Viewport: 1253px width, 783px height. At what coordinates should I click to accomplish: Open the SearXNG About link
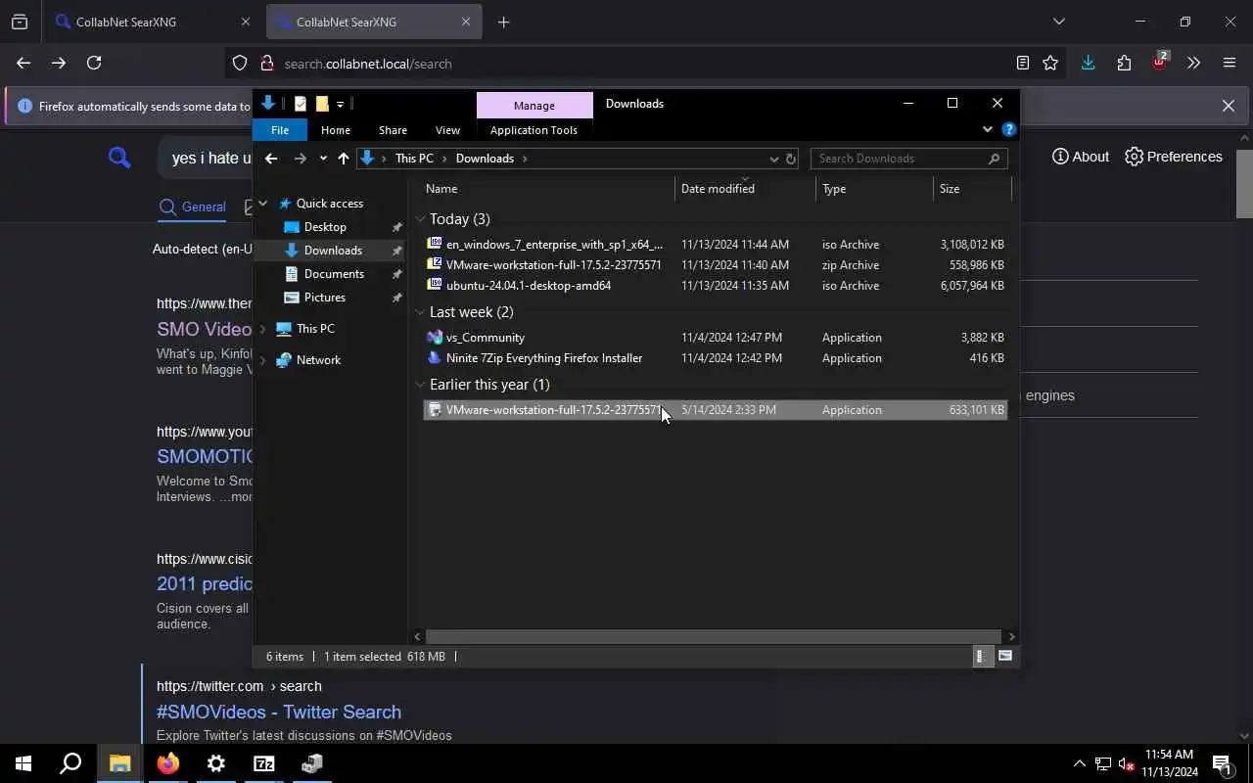click(x=1081, y=157)
